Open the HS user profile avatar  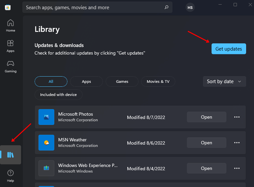190,7
